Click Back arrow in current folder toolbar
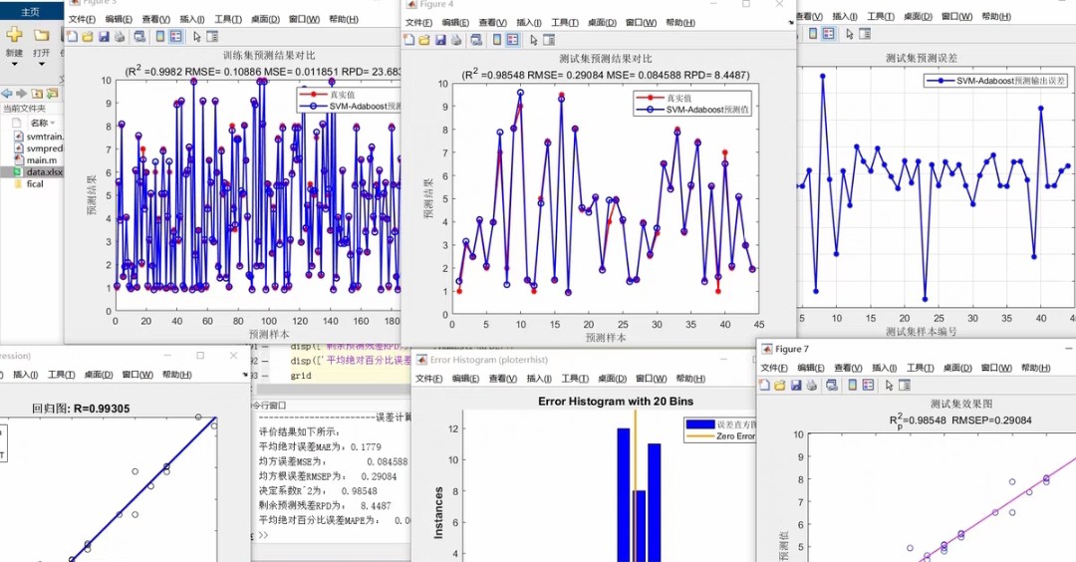Viewport: 1076px width, 562px height. (x=7, y=94)
